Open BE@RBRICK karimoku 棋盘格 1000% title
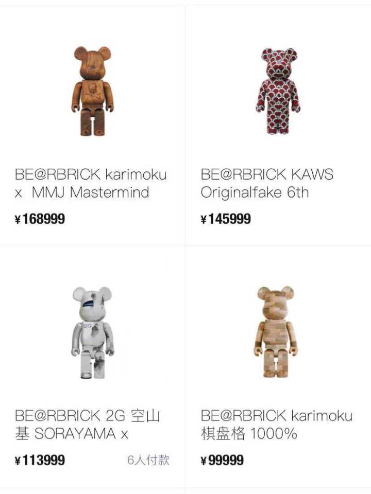This screenshot has height=494, width=371. point(276,425)
